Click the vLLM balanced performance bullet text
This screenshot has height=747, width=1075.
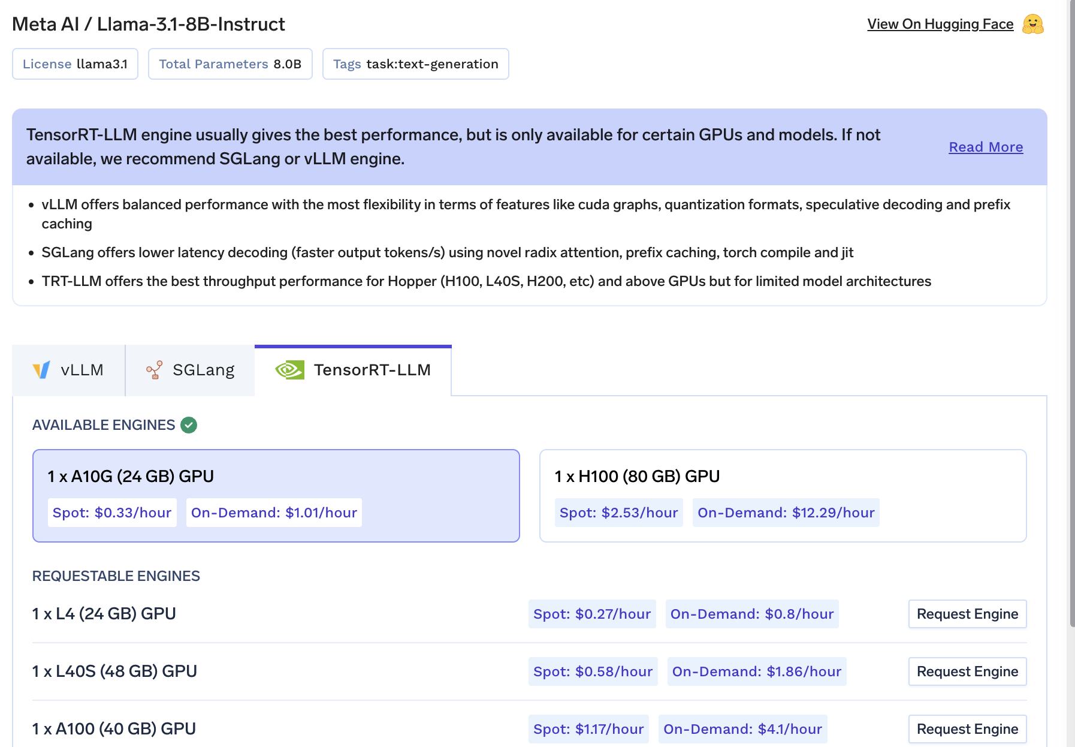pos(526,214)
